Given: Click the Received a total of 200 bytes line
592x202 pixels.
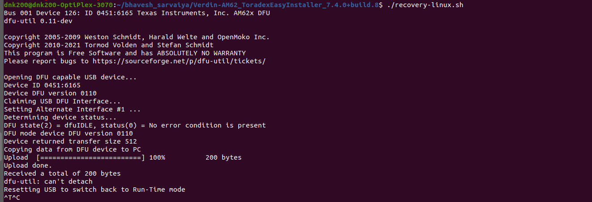Looking at the screenshot, I should pos(62,173).
